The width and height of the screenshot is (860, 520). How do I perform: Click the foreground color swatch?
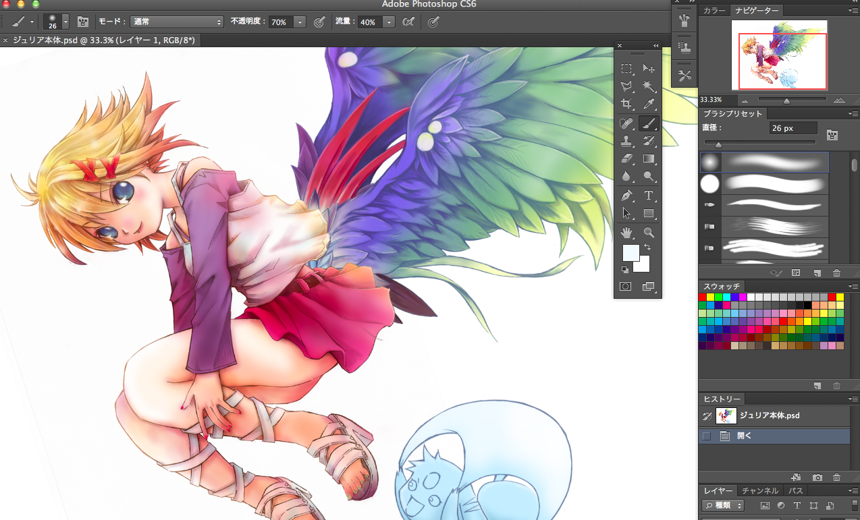pyautogui.click(x=630, y=253)
